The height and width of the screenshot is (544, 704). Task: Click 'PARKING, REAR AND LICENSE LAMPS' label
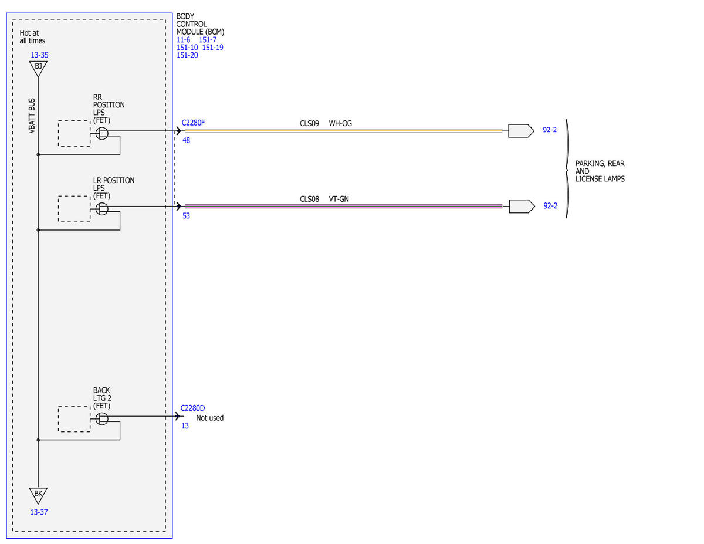point(600,171)
